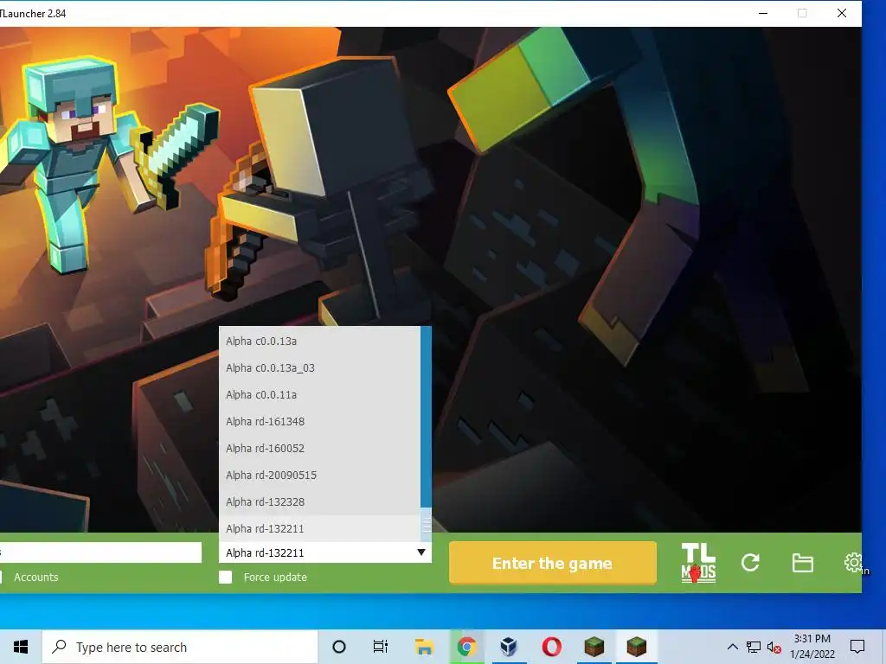Switch to second Minecraft block taskbar icon
The width and height of the screenshot is (886, 664).
coord(636,647)
